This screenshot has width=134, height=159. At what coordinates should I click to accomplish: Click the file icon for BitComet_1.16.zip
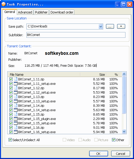point(16,127)
